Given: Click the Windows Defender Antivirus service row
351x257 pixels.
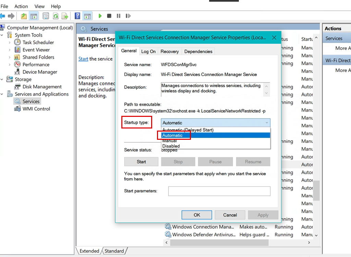Looking at the screenshot, I should pyautogui.click(x=238, y=235).
